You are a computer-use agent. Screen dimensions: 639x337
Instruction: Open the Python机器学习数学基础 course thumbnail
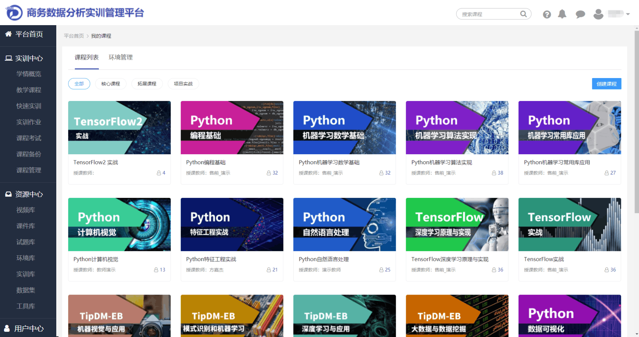[x=344, y=128]
